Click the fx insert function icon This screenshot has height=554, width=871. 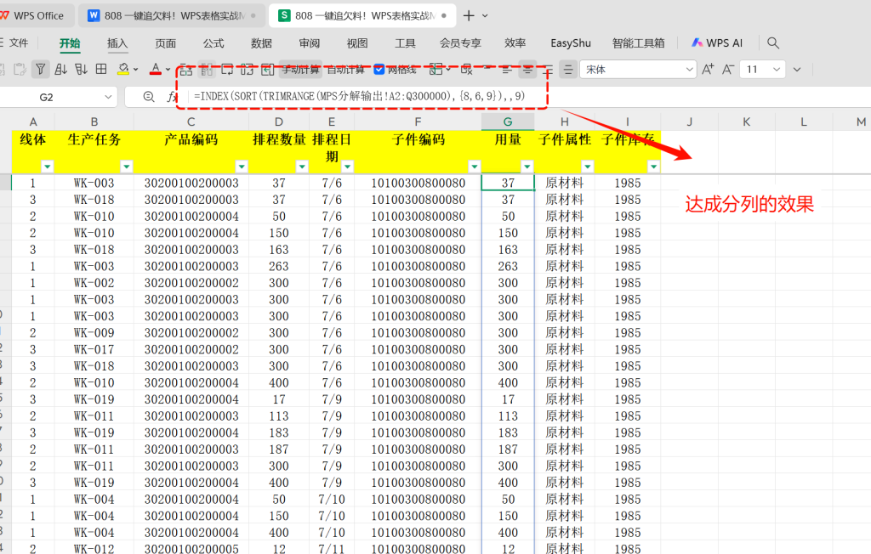[171, 97]
